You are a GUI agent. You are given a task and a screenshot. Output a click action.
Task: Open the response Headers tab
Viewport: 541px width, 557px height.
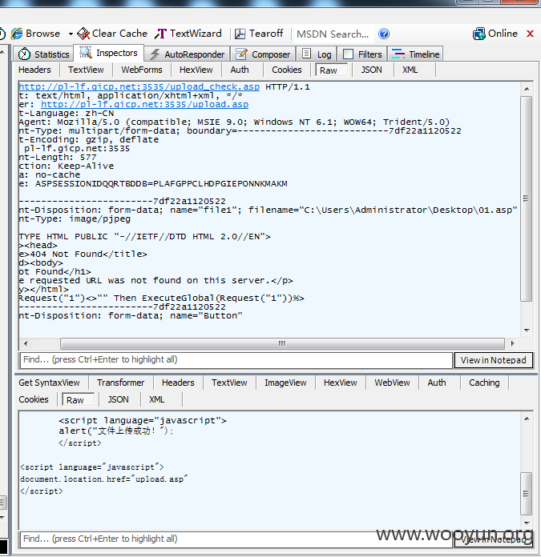tap(178, 383)
